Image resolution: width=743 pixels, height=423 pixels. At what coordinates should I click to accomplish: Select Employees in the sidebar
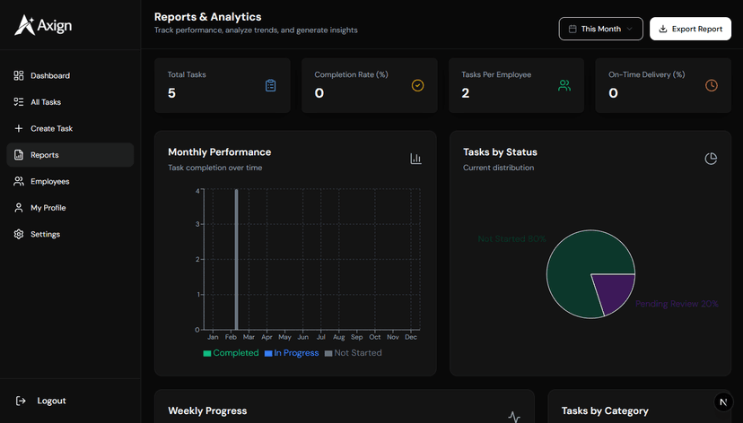(49, 182)
